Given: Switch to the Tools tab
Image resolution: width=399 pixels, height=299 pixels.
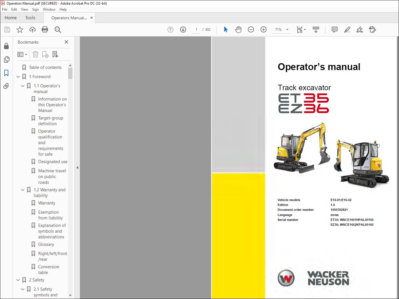Looking at the screenshot, I should click(x=30, y=18).
